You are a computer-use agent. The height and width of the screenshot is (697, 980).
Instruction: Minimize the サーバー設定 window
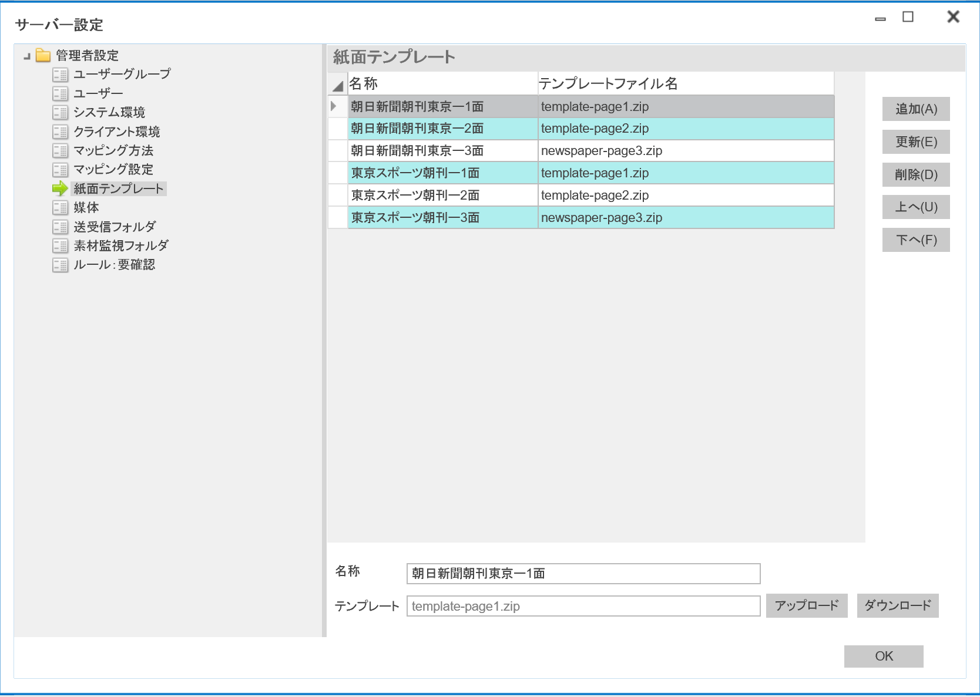[x=880, y=19]
